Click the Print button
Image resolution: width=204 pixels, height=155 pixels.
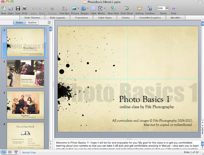coord(25,8)
